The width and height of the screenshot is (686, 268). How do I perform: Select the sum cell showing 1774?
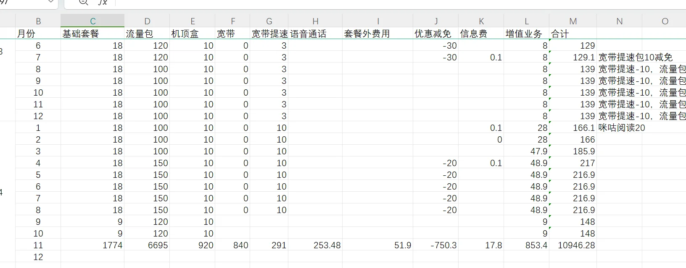click(x=92, y=245)
